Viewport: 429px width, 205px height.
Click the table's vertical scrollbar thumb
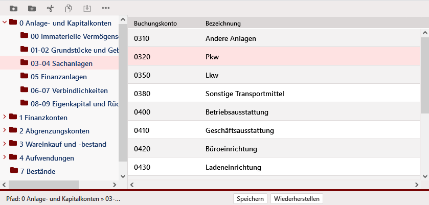[424, 72]
